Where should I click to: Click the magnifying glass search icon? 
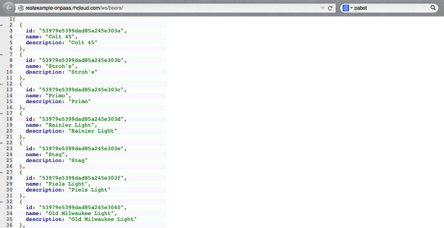pos(433,8)
